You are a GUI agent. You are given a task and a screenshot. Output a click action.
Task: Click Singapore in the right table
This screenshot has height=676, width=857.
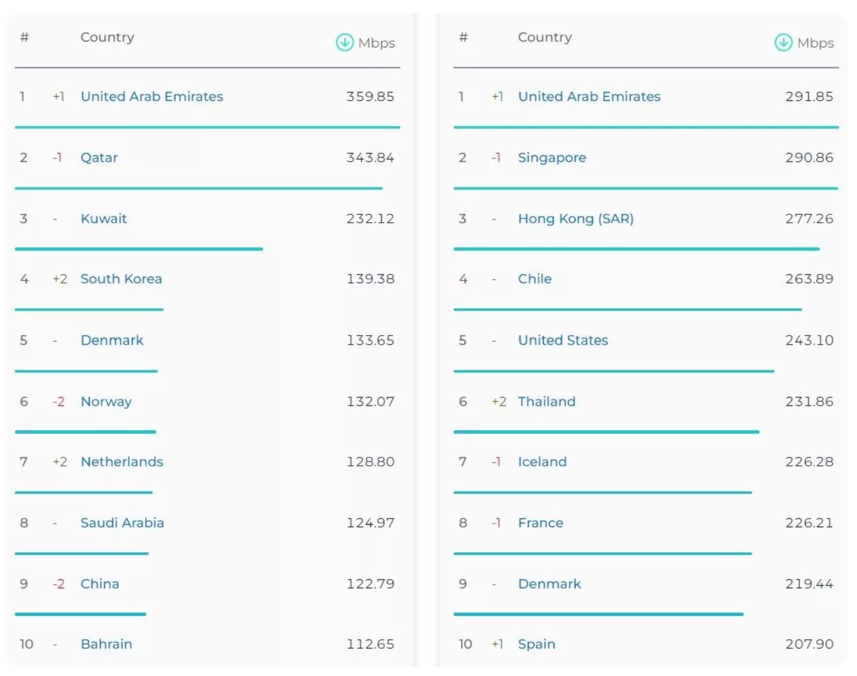pos(552,157)
